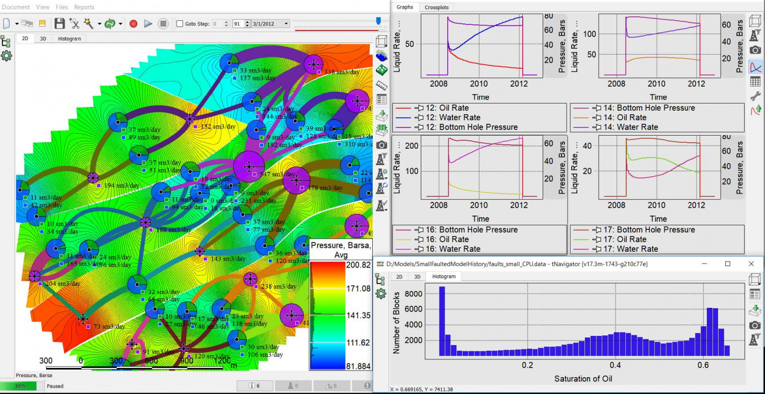Image resolution: width=765 pixels, height=394 pixels.
Task: Enable the Goto Step checkbox
Action: [x=180, y=23]
